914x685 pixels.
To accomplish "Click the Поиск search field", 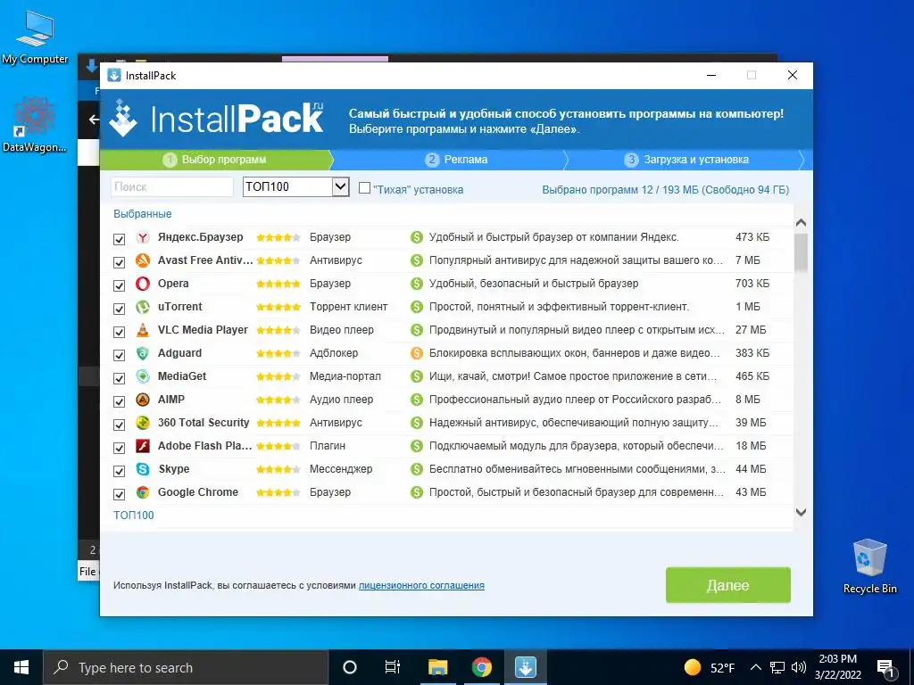I will 172,187.
